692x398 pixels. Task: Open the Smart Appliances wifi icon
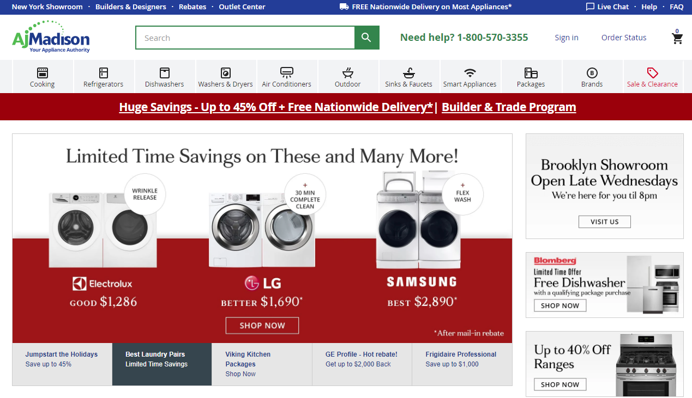(x=470, y=73)
